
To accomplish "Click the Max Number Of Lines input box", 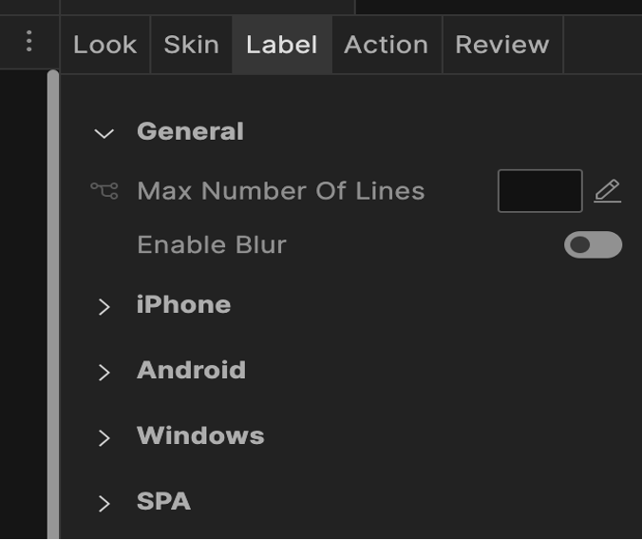I will pos(539,191).
